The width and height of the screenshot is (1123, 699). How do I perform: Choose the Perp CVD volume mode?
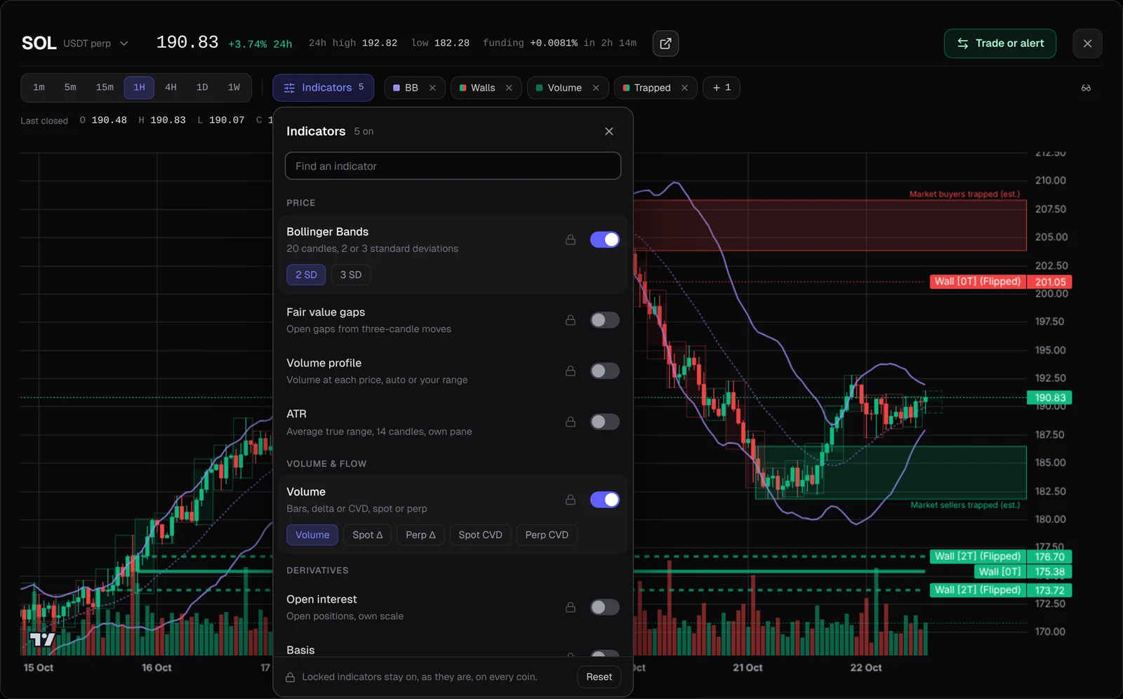point(547,535)
